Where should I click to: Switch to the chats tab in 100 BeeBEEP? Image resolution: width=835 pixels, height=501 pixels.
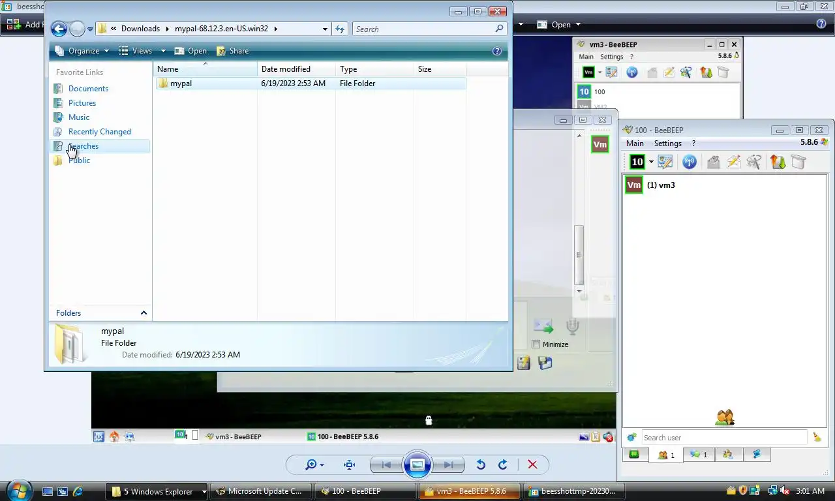[x=699, y=455]
